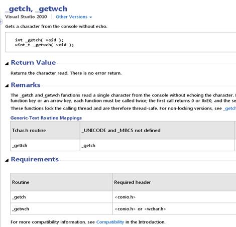Screen dimensions: 236x227
Task: Click the partial circular icon at left edge
Action: [x=1, y=22]
